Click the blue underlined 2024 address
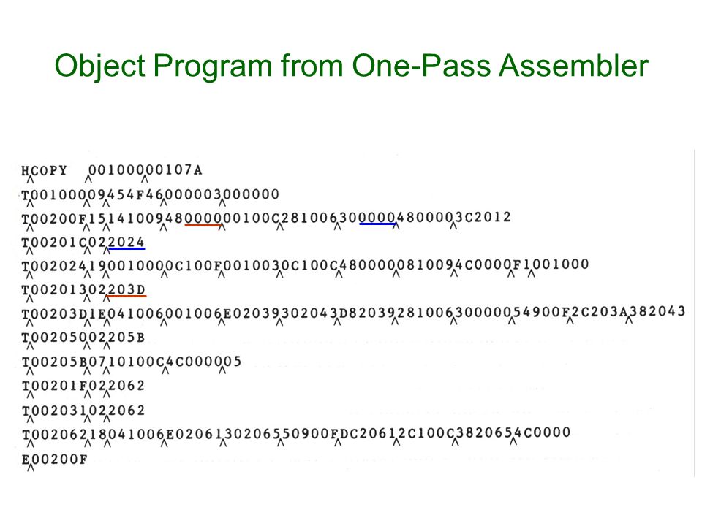 click(x=127, y=242)
